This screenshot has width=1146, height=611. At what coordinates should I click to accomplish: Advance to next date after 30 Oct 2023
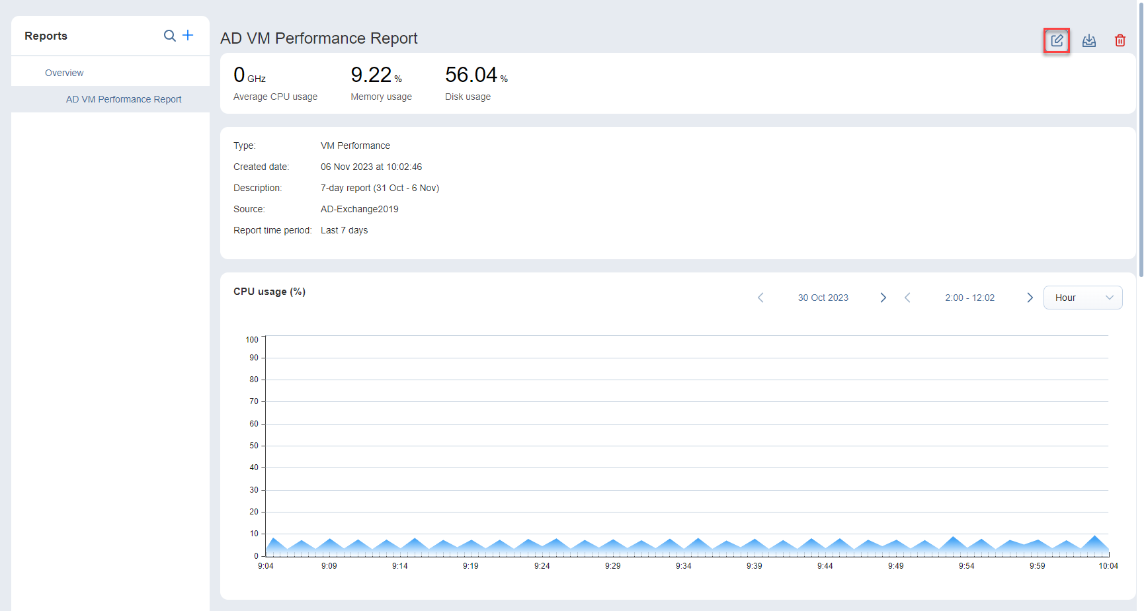coord(883,298)
